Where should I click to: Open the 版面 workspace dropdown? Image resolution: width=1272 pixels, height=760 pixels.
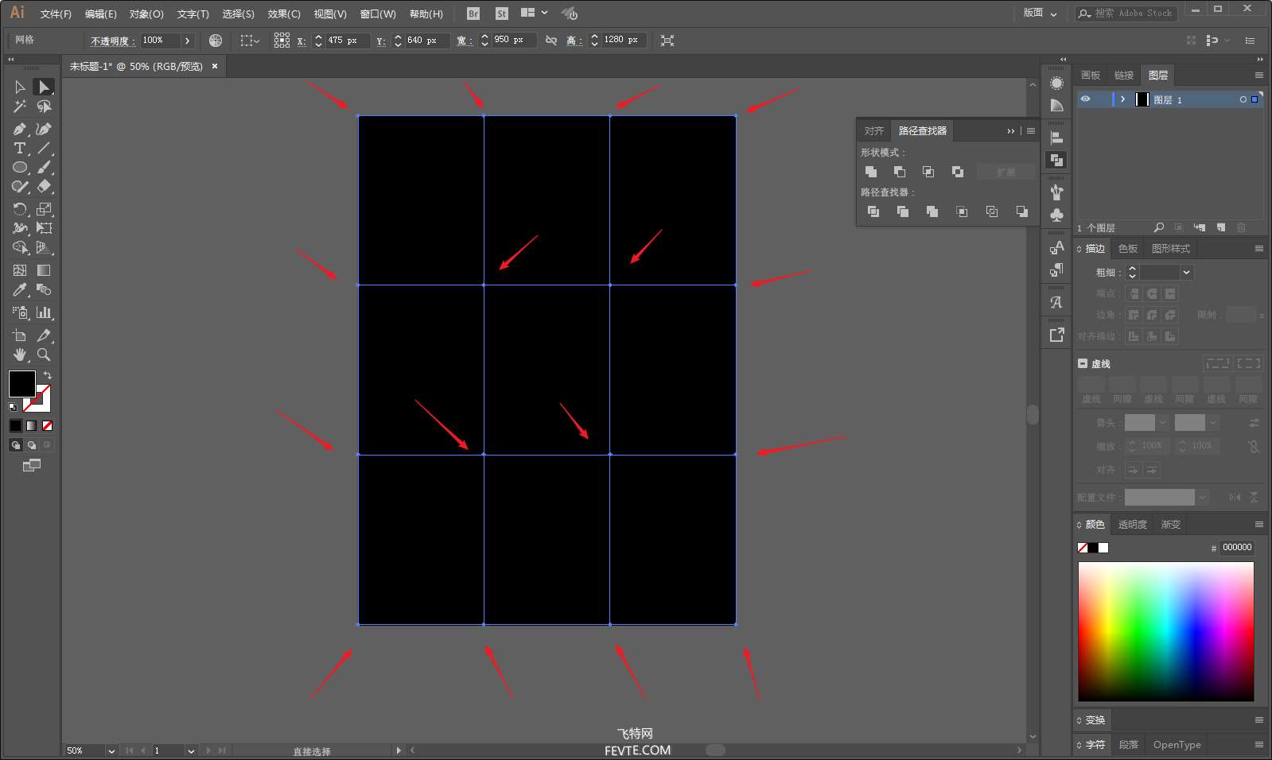pos(1041,14)
